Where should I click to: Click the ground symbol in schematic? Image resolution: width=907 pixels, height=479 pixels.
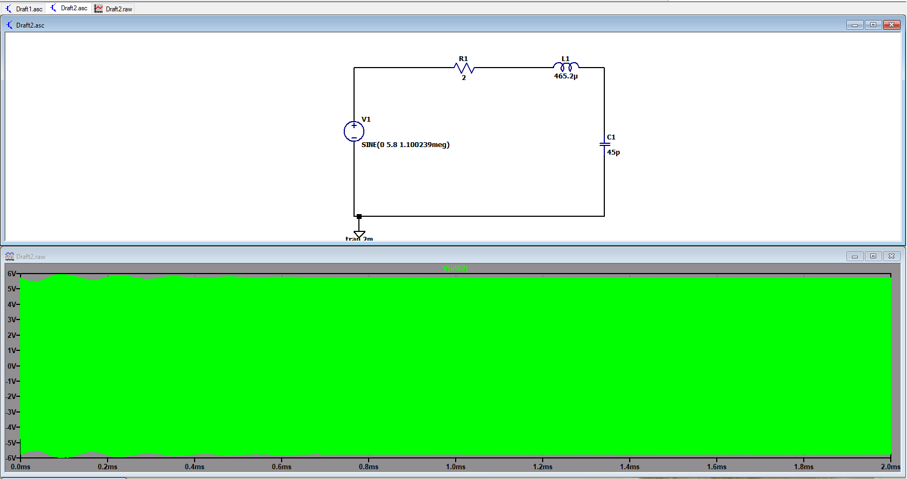(x=359, y=234)
